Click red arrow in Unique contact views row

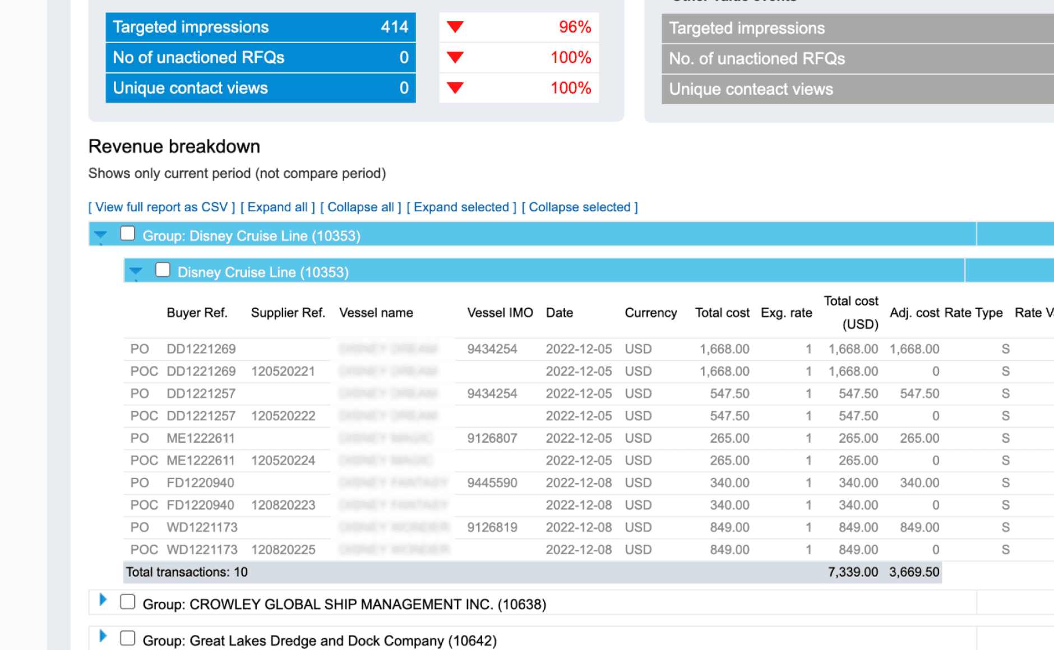(x=455, y=87)
